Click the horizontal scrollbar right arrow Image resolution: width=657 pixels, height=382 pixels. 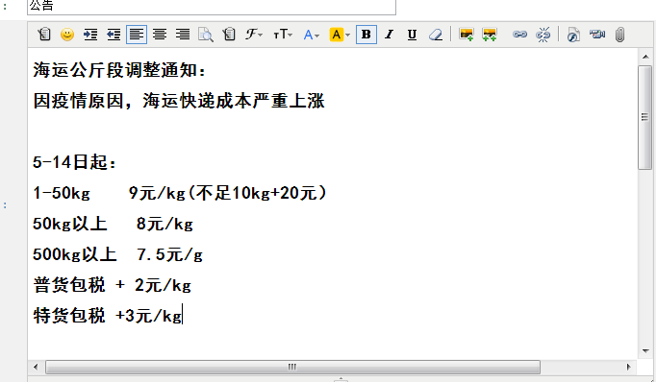[x=628, y=367]
